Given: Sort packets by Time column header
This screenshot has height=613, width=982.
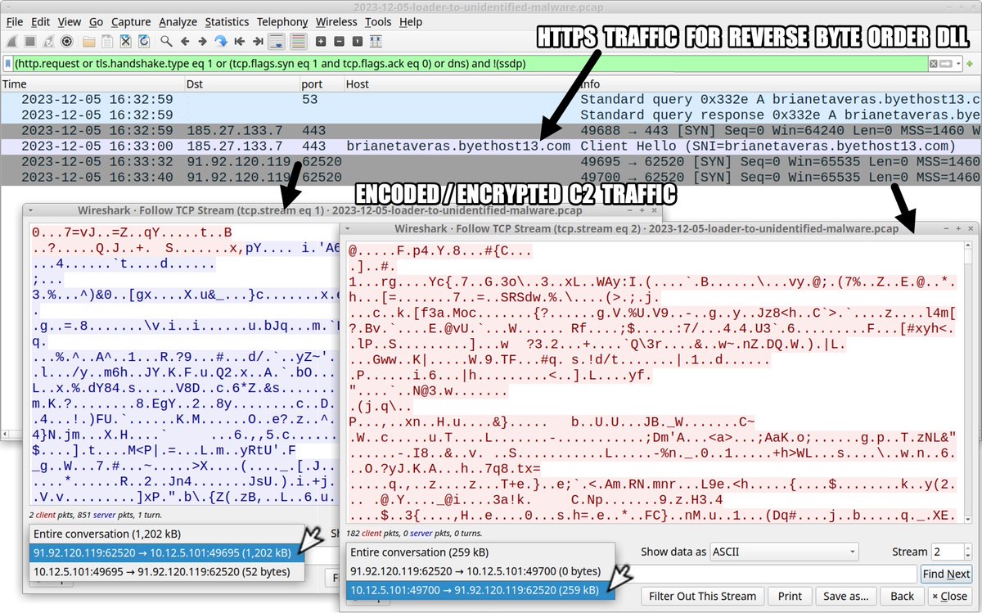Looking at the screenshot, I should point(92,83).
